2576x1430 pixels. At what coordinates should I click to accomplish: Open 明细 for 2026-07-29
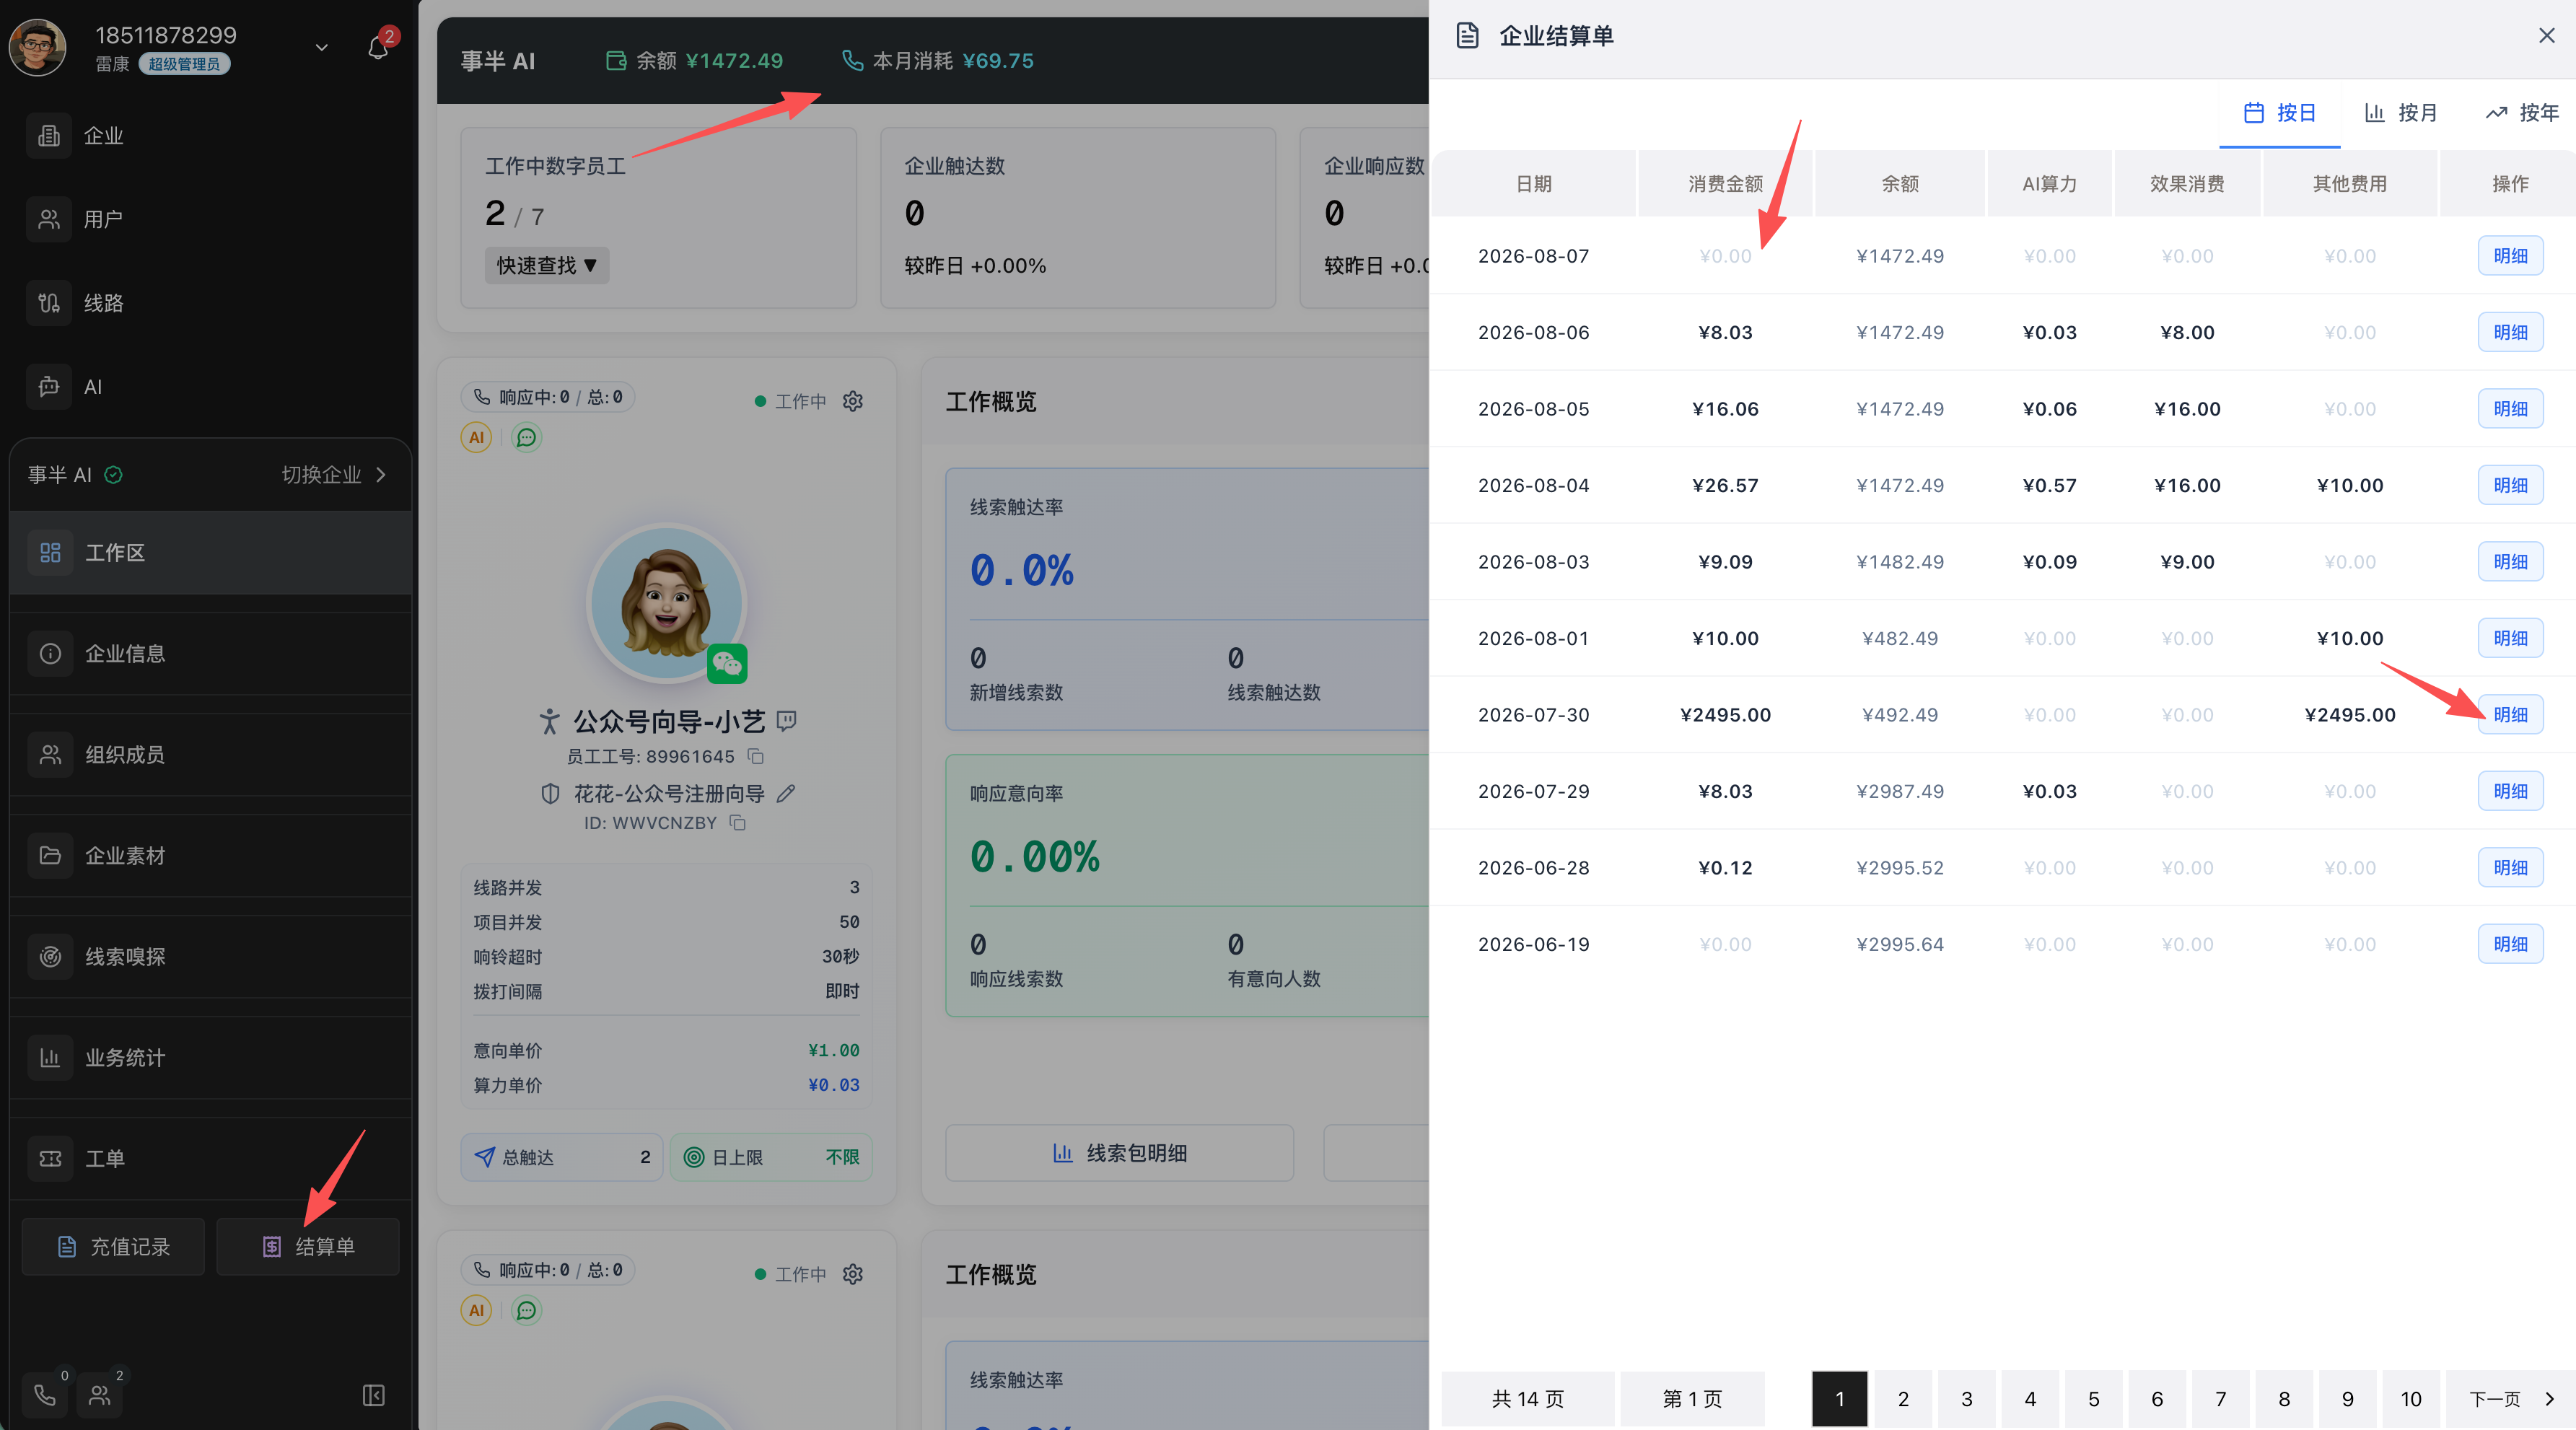coord(2510,791)
